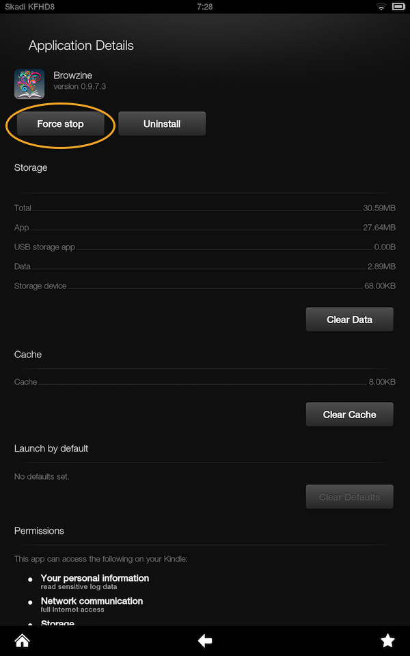410x656 pixels.
Task: Clear Data for this application
Action: point(349,319)
